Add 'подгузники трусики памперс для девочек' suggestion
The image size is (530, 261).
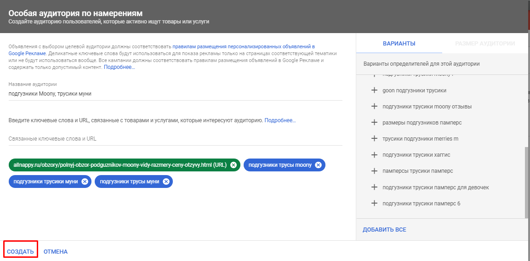(x=374, y=187)
